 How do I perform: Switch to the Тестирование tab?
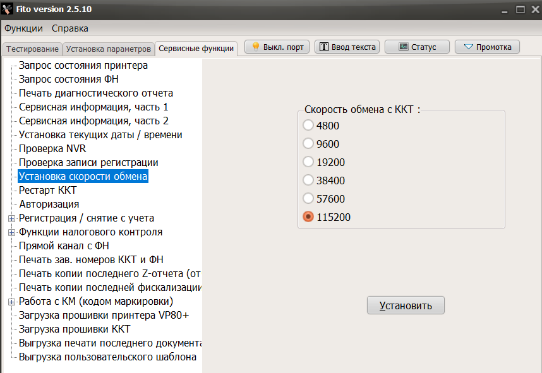point(33,49)
